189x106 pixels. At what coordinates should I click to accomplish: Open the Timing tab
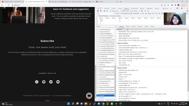pyautogui.click(x=152, y=26)
